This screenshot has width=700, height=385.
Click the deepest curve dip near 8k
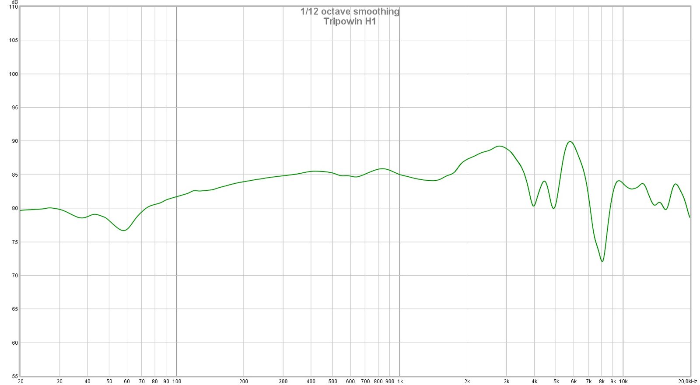coord(602,261)
